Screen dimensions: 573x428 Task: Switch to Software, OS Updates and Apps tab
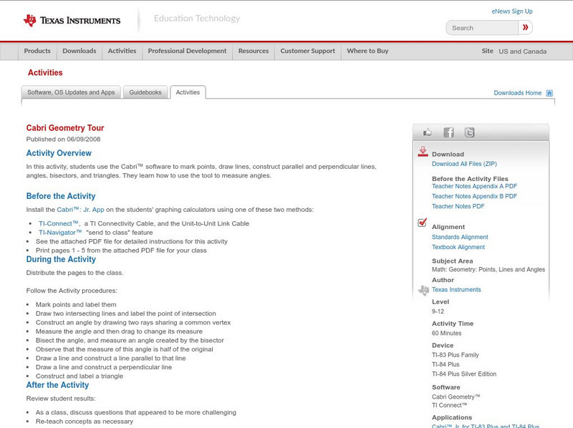tap(71, 92)
